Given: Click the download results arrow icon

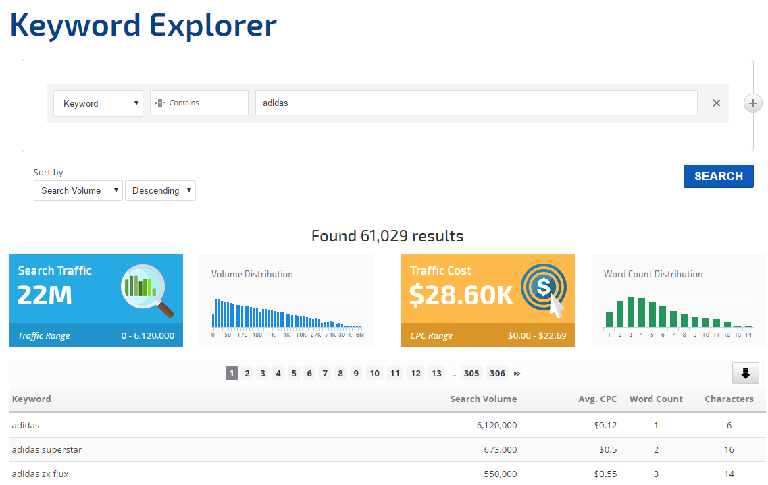Looking at the screenshot, I should point(746,373).
